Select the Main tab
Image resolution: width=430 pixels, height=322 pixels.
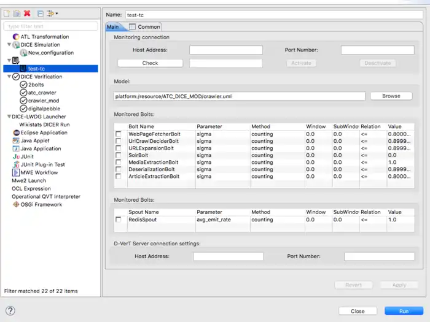[x=113, y=27]
